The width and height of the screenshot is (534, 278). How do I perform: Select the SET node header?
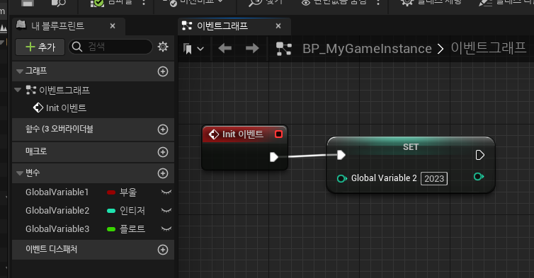[x=410, y=146]
